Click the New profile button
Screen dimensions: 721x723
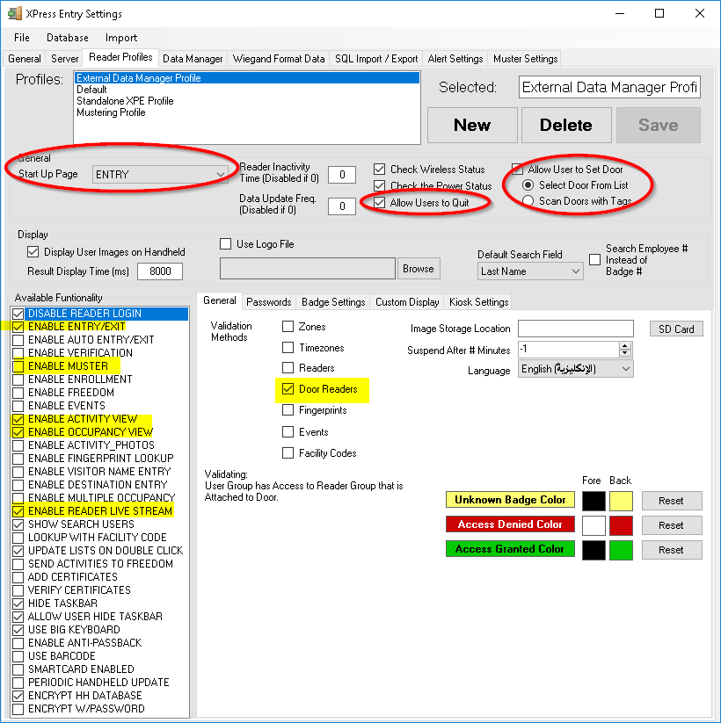[x=471, y=125]
